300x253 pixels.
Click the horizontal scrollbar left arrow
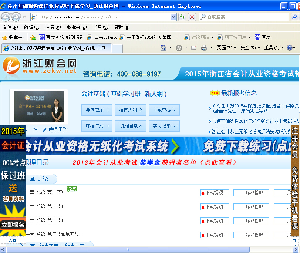pos(3,250)
